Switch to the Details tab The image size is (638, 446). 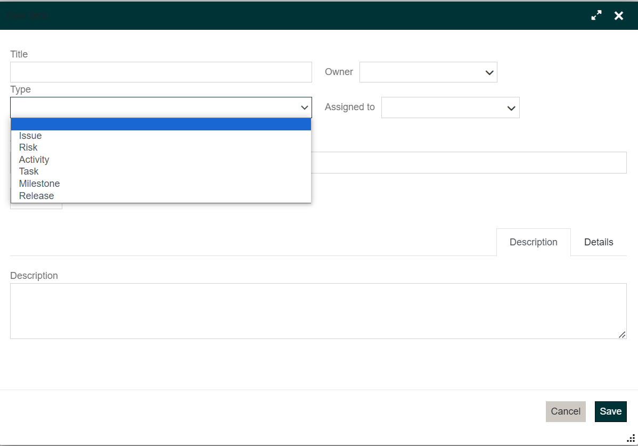pos(598,242)
